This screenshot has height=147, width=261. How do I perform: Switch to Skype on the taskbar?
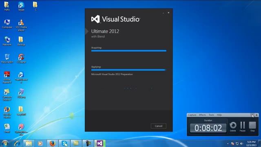click(64, 143)
